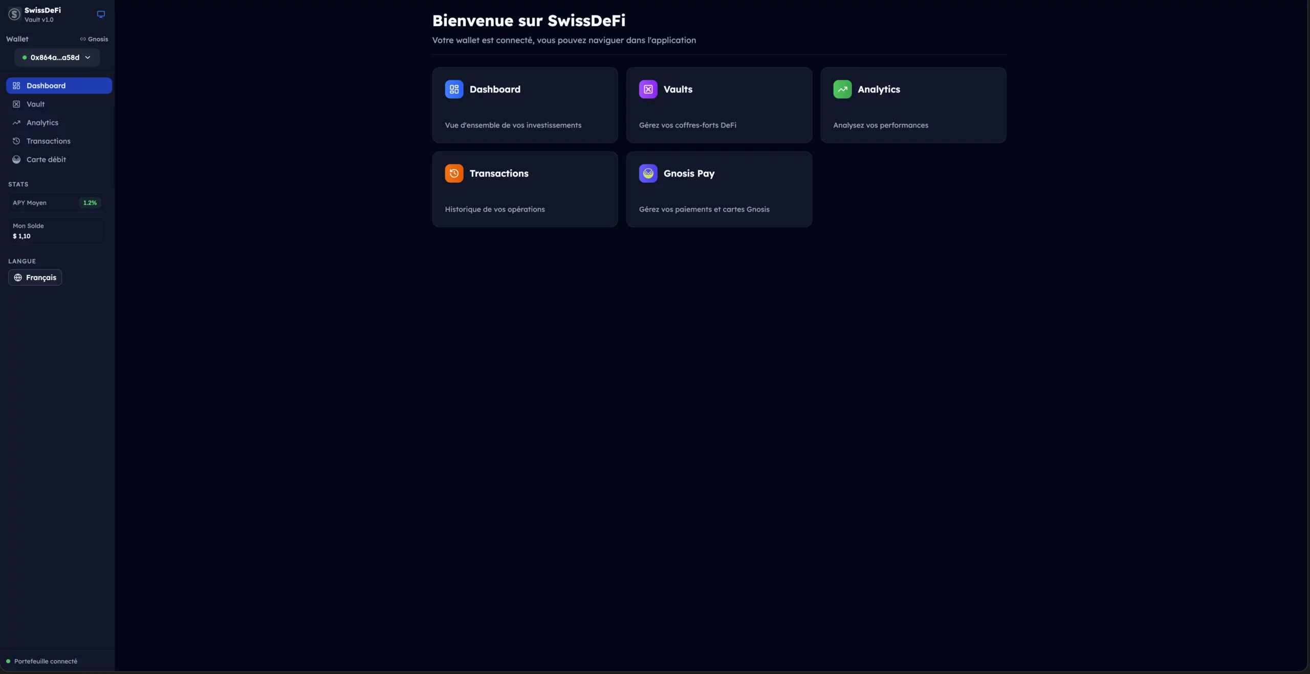Click the purple Vaults card icon
1310x674 pixels.
648,89
